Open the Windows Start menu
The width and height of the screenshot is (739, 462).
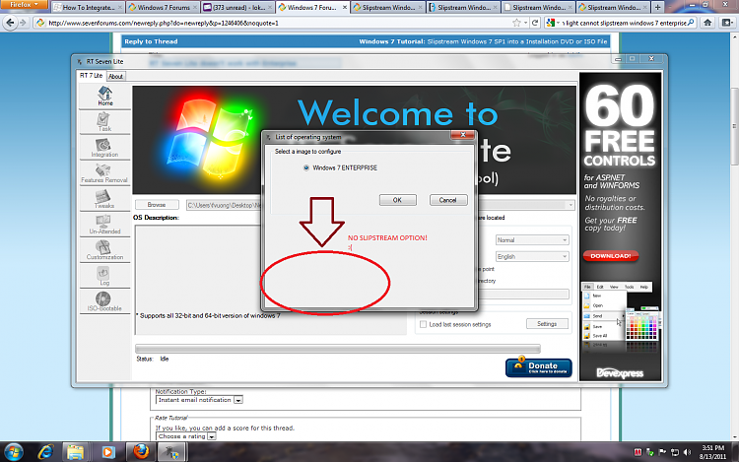coord(13,452)
